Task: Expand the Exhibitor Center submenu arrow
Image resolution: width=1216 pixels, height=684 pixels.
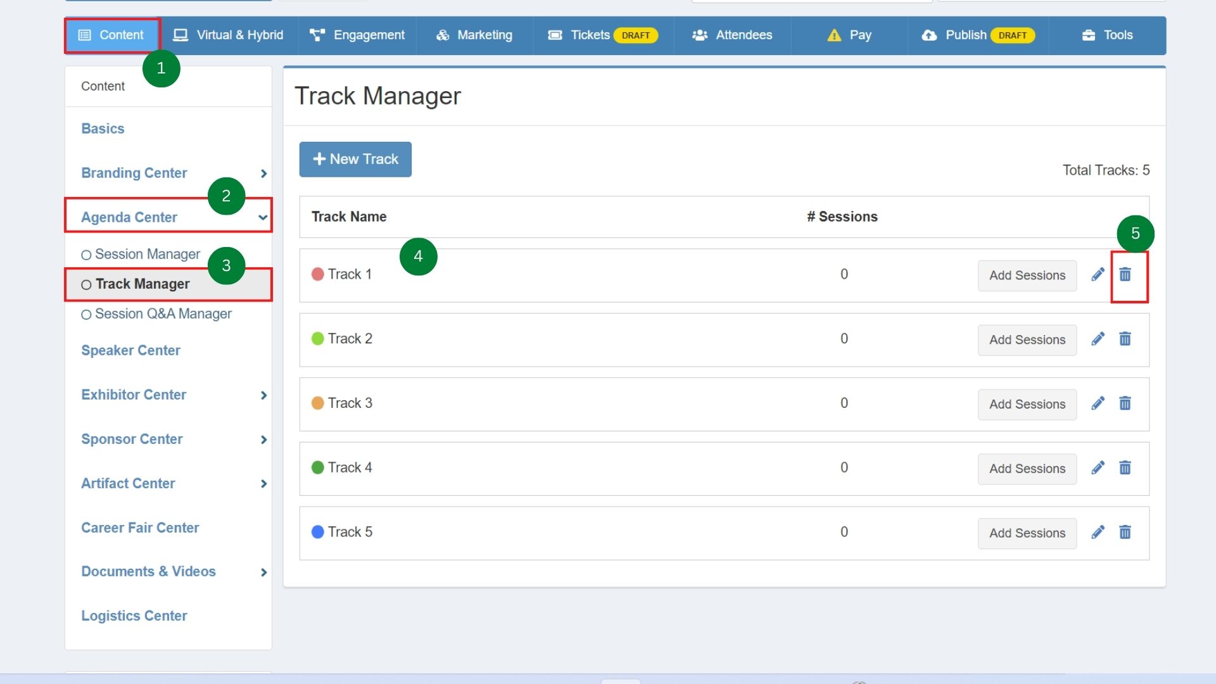Action: click(x=263, y=395)
